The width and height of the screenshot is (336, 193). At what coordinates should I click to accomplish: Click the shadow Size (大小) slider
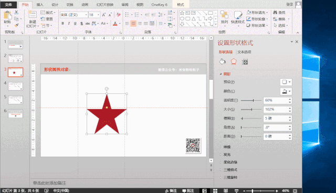point(251,109)
